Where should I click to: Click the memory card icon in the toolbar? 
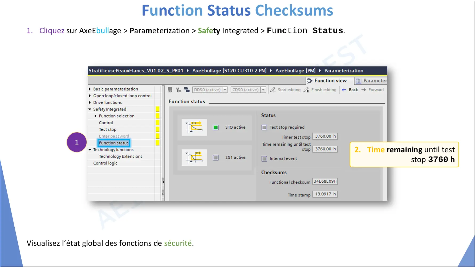coord(170,90)
